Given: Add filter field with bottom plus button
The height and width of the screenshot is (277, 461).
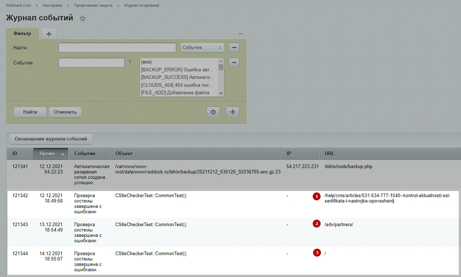Looking at the screenshot, I should pos(233,112).
